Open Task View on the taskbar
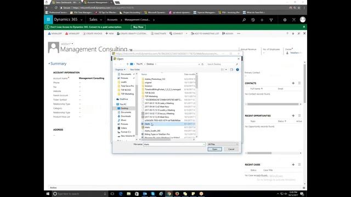The image size is (351, 197). pos(112,194)
